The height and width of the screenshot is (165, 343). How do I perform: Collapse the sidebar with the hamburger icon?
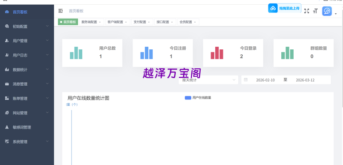(60, 11)
